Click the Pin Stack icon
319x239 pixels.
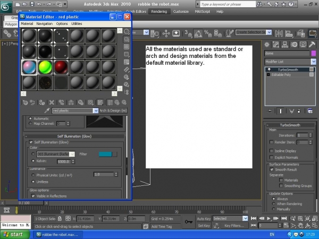270,111
